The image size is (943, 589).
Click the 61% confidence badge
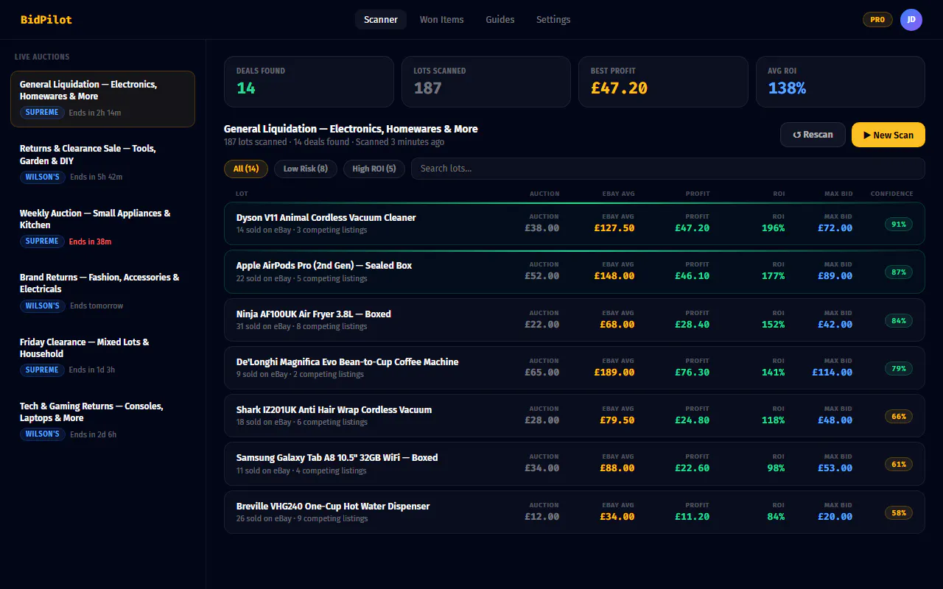tap(899, 465)
